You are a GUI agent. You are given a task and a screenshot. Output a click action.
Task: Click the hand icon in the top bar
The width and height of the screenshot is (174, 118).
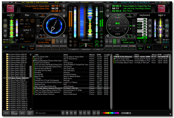pyautogui.click(x=16, y=2)
